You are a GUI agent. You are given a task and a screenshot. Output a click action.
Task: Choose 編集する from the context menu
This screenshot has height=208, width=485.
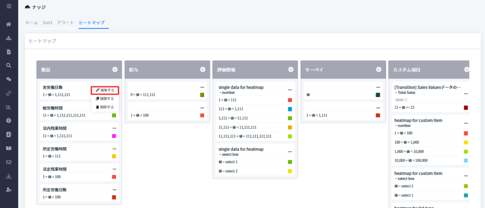coord(105,90)
